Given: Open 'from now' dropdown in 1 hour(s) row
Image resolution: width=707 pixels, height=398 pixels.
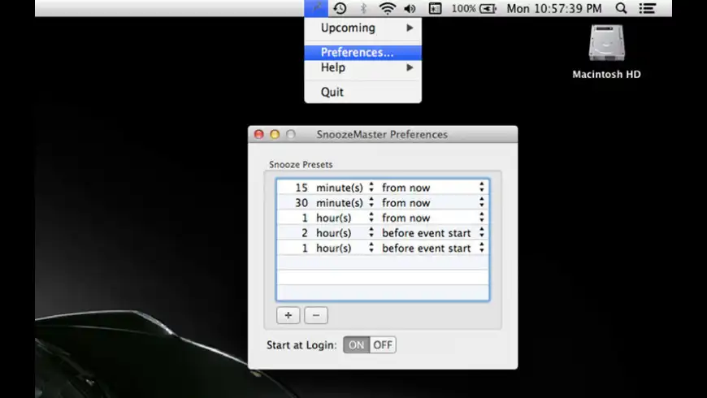Looking at the screenshot, I should tap(433, 218).
